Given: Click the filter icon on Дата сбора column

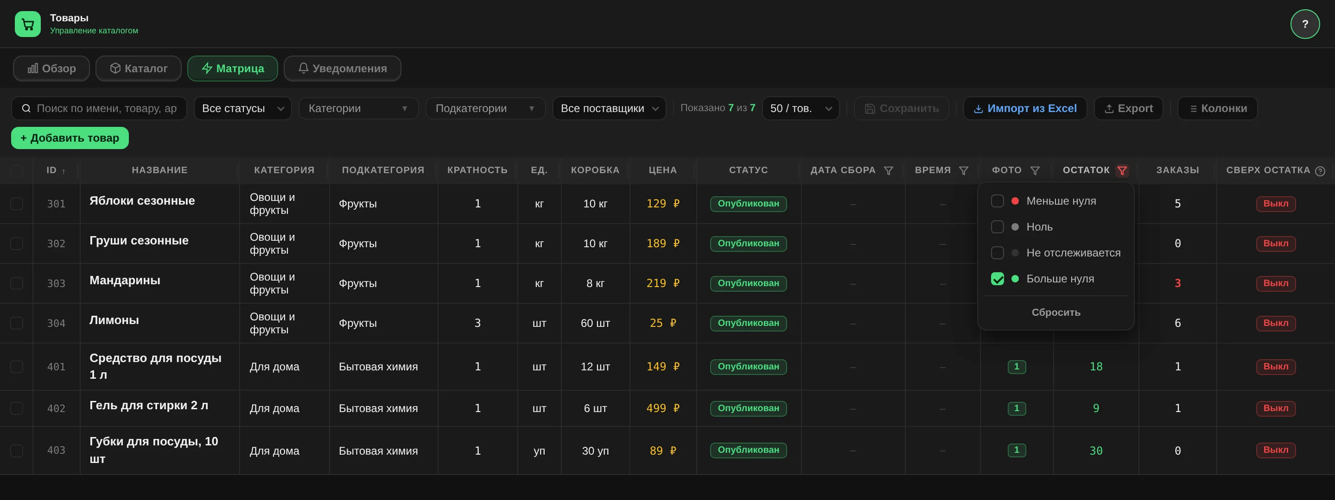Looking at the screenshot, I should click(x=888, y=170).
